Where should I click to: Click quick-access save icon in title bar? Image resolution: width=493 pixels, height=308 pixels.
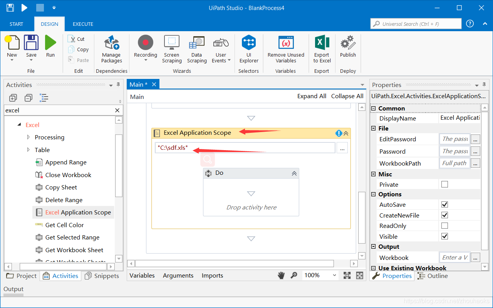coord(10,8)
